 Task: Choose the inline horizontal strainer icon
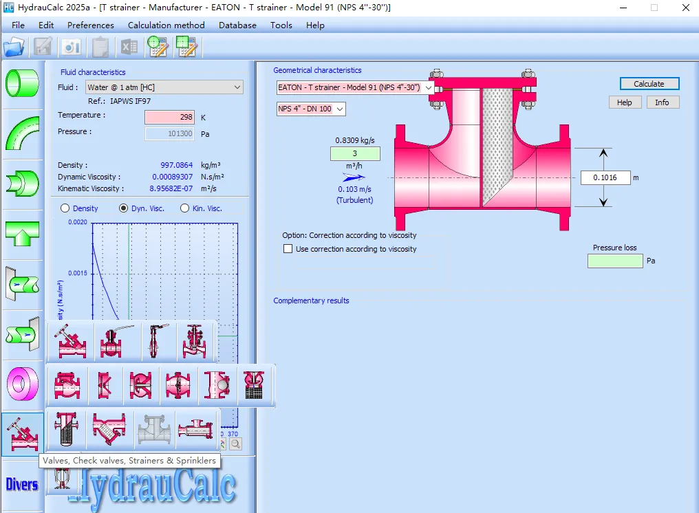coord(196,429)
